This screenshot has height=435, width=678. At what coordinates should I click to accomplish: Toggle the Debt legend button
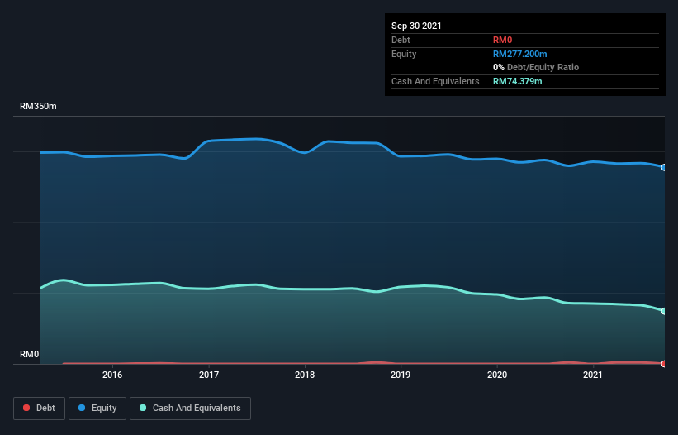(39, 409)
